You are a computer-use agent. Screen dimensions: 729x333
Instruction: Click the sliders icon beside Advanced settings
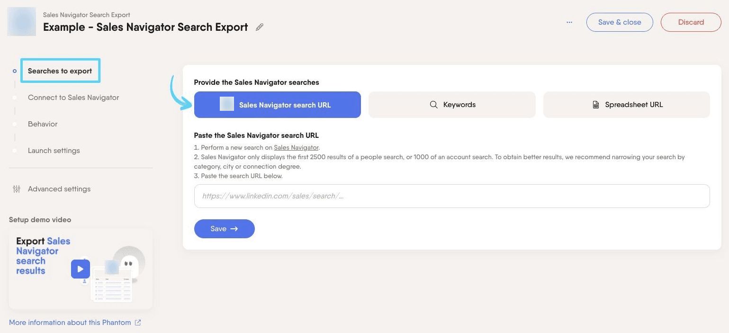pyautogui.click(x=17, y=189)
